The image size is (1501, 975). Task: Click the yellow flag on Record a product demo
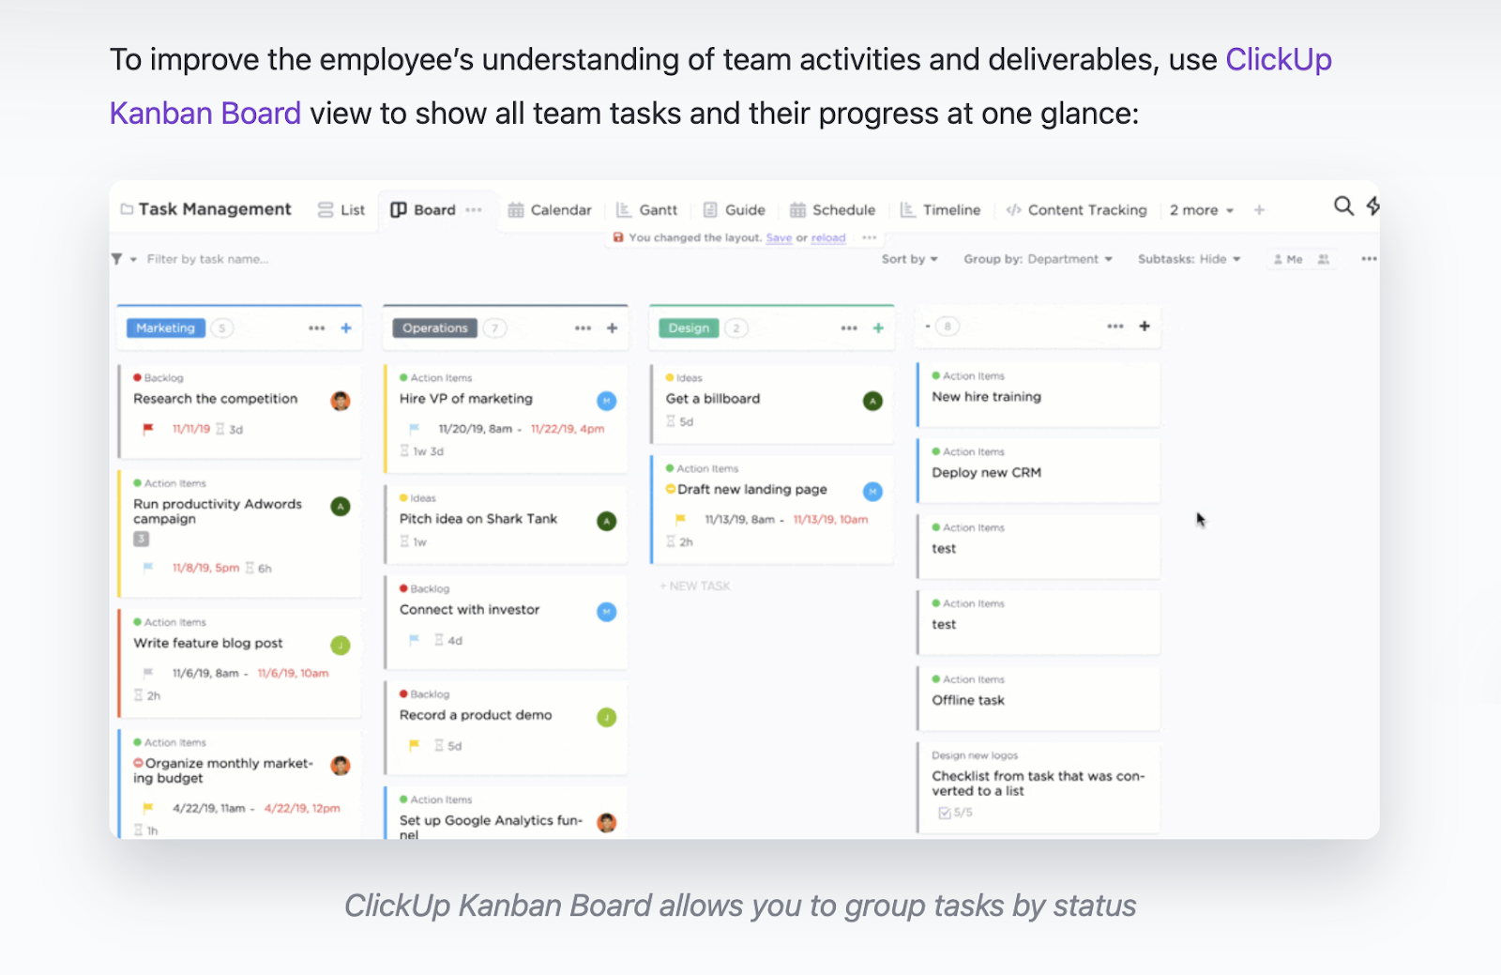point(414,745)
